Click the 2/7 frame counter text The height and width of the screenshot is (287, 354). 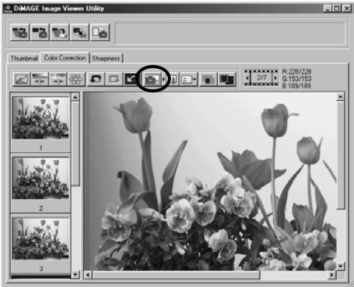261,77
